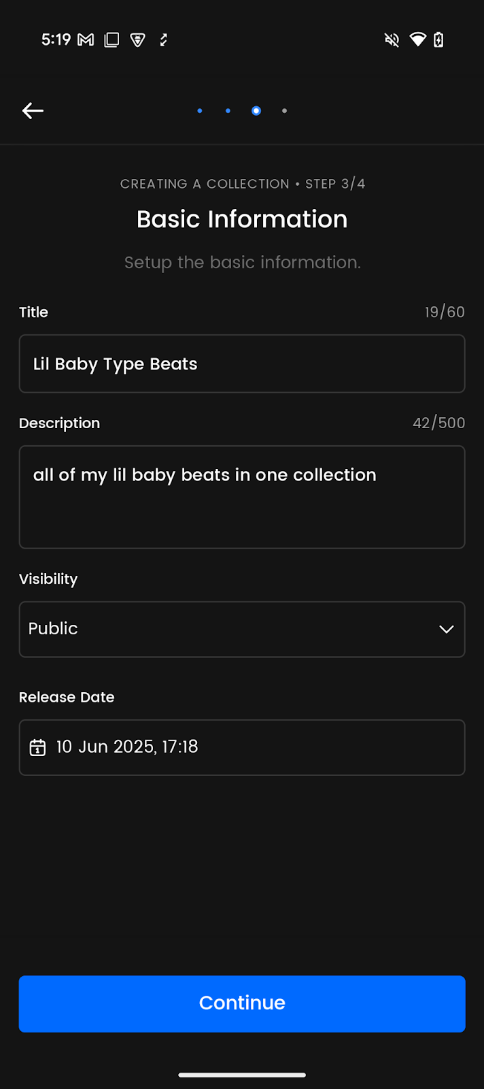Image resolution: width=484 pixels, height=1089 pixels.
Task: Tap the rotation sync status bar icon
Action: click(x=163, y=40)
